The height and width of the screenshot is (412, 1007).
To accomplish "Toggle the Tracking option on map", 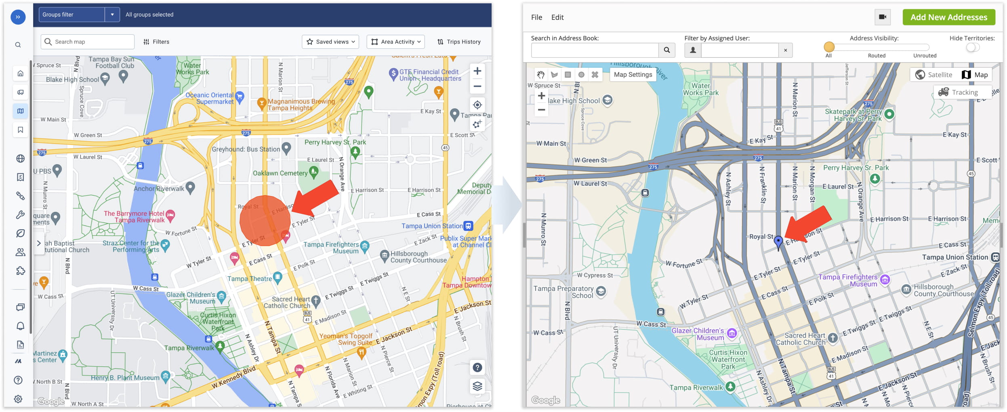I will coord(959,92).
